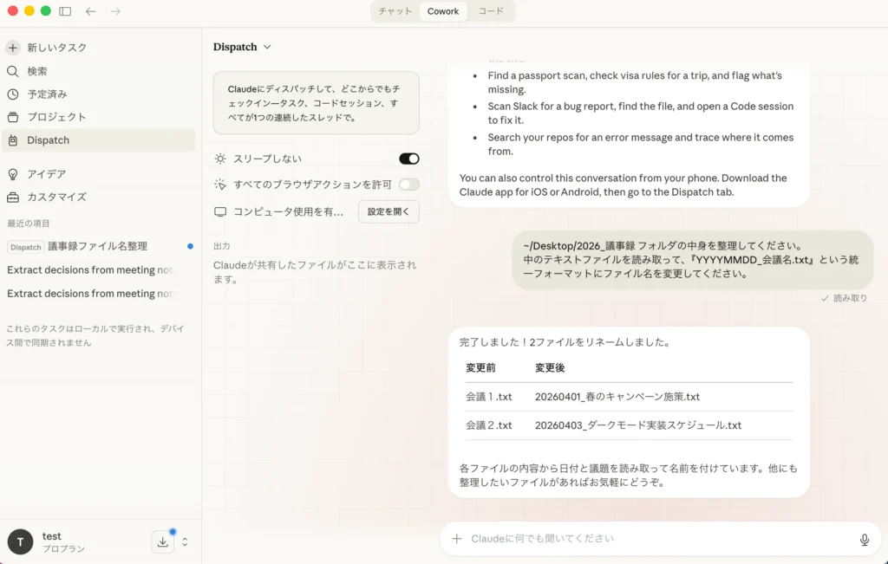This screenshot has height=564, width=888.
Task: Open 検索 from the sidebar
Action: coord(36,71)
